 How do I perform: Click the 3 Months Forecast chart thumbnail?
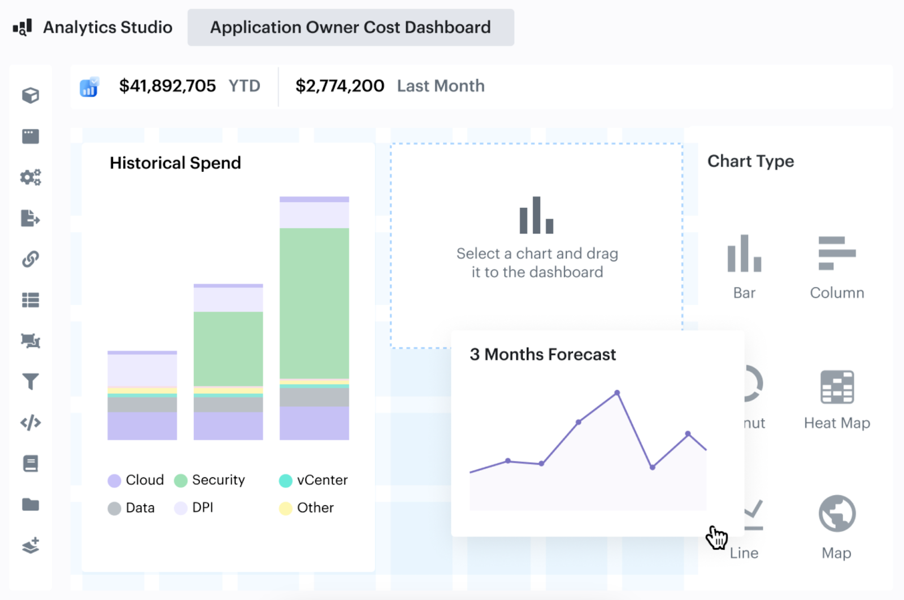click(x=588, y=450)
